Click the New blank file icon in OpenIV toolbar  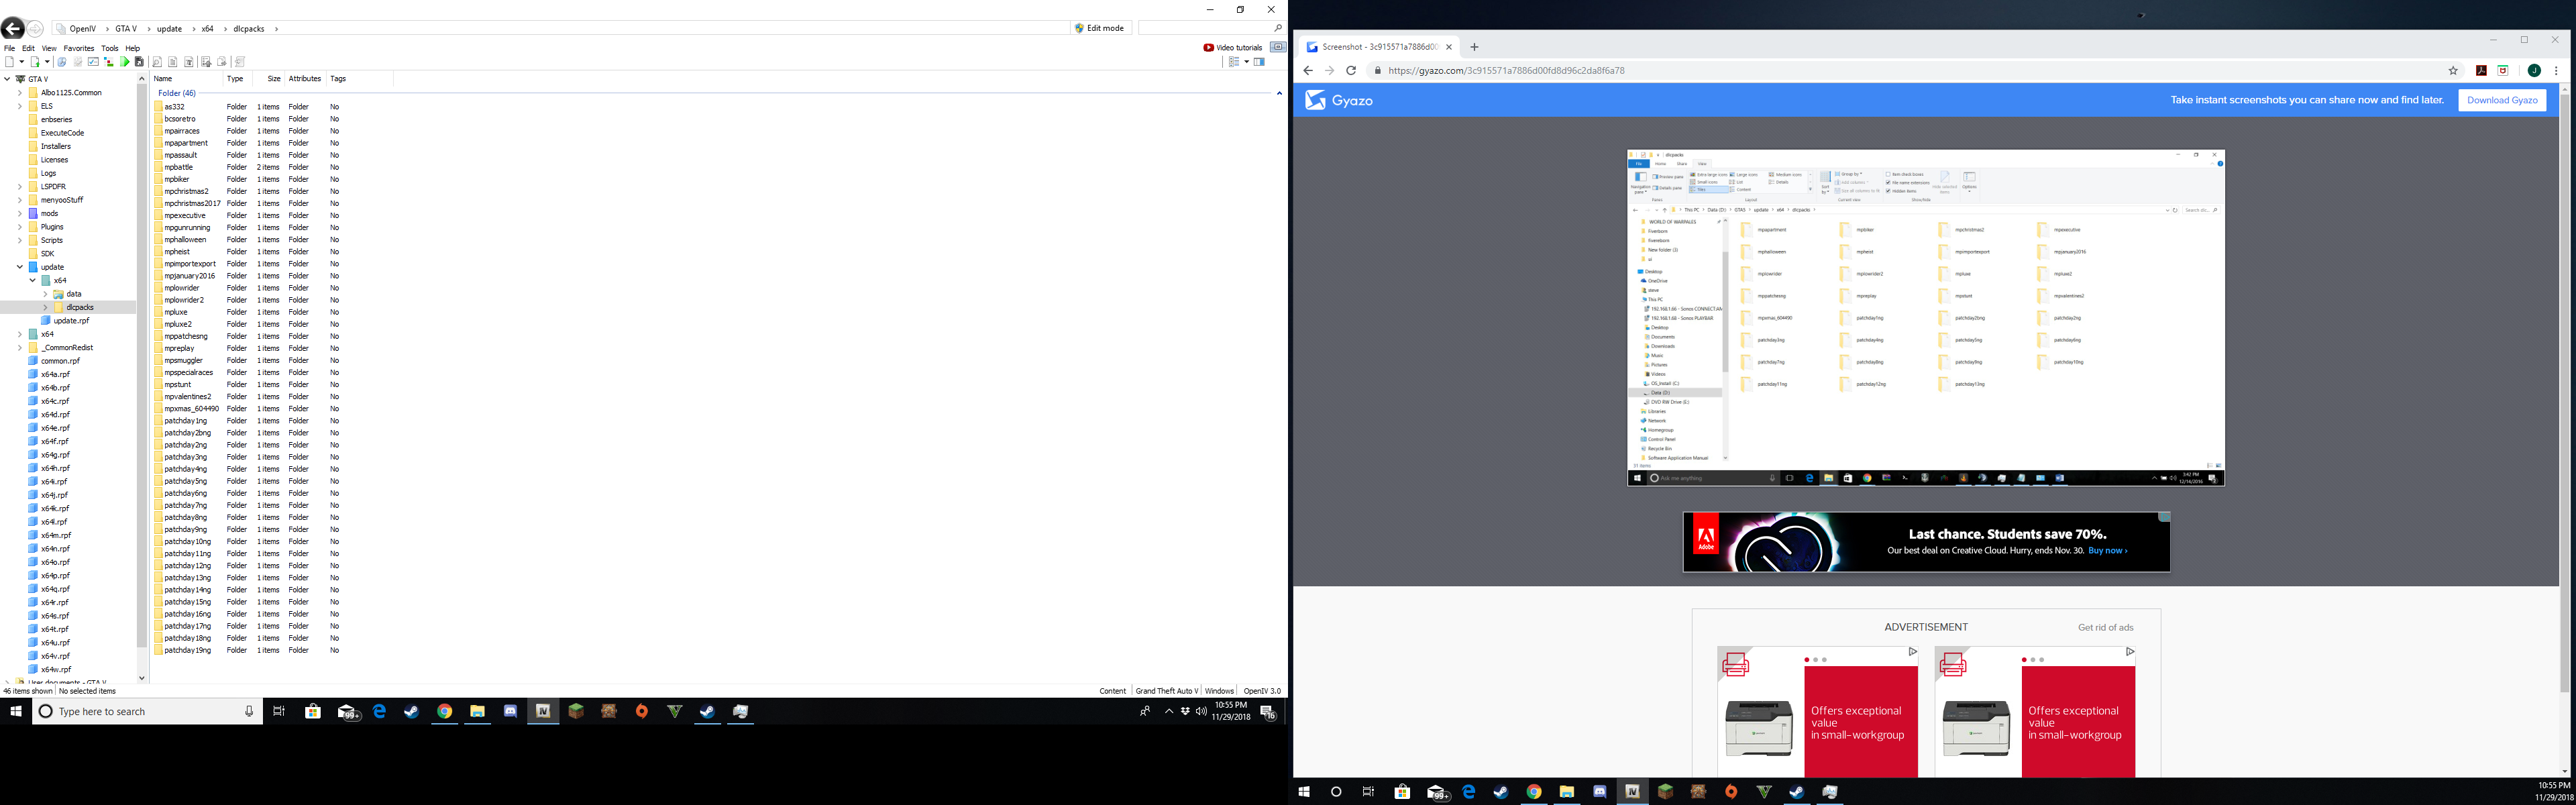click(x=9, y=62)
